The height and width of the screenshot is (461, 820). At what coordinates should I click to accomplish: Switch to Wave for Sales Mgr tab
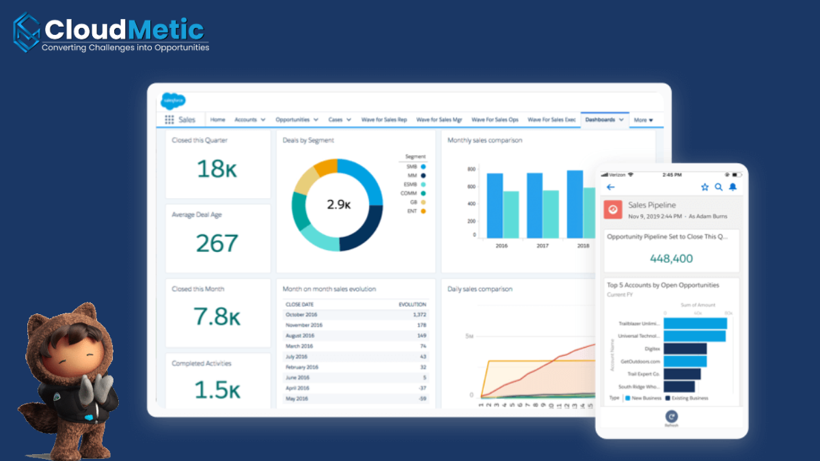[x=439, y=120]
